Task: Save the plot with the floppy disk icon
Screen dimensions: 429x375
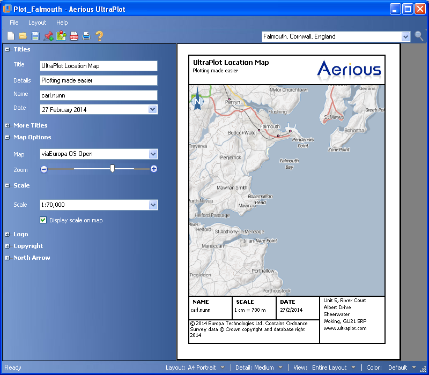Action: pos(35,36)
